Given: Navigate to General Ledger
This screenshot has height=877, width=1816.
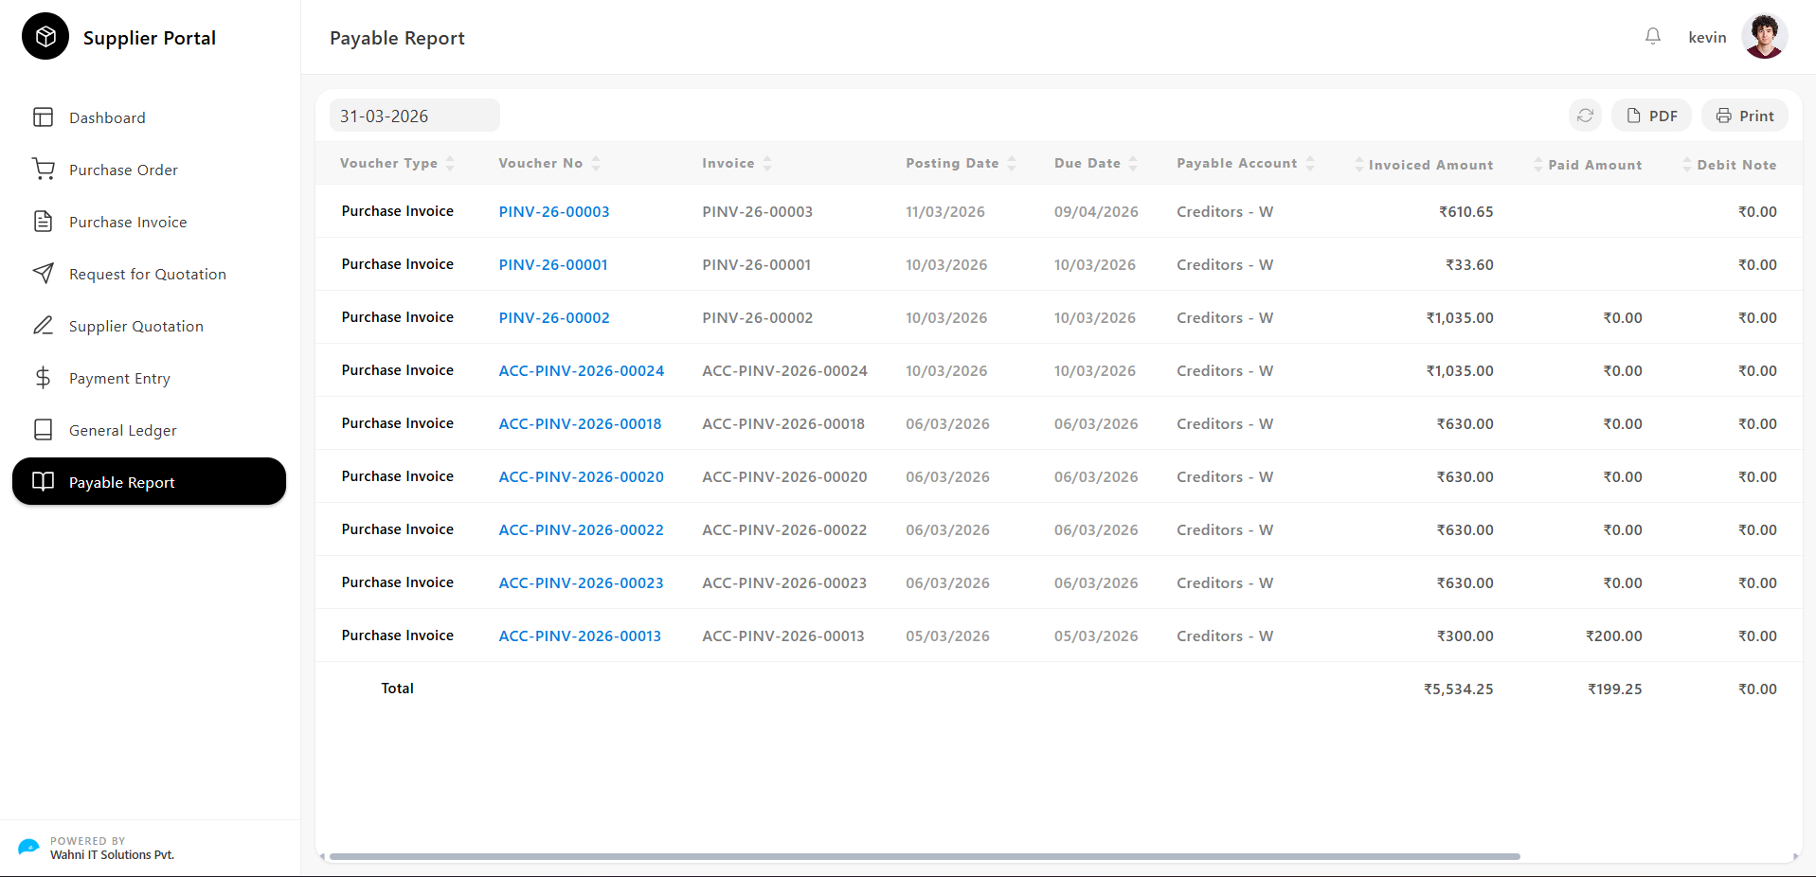Looking at the screenshot, I should (149, 430).
